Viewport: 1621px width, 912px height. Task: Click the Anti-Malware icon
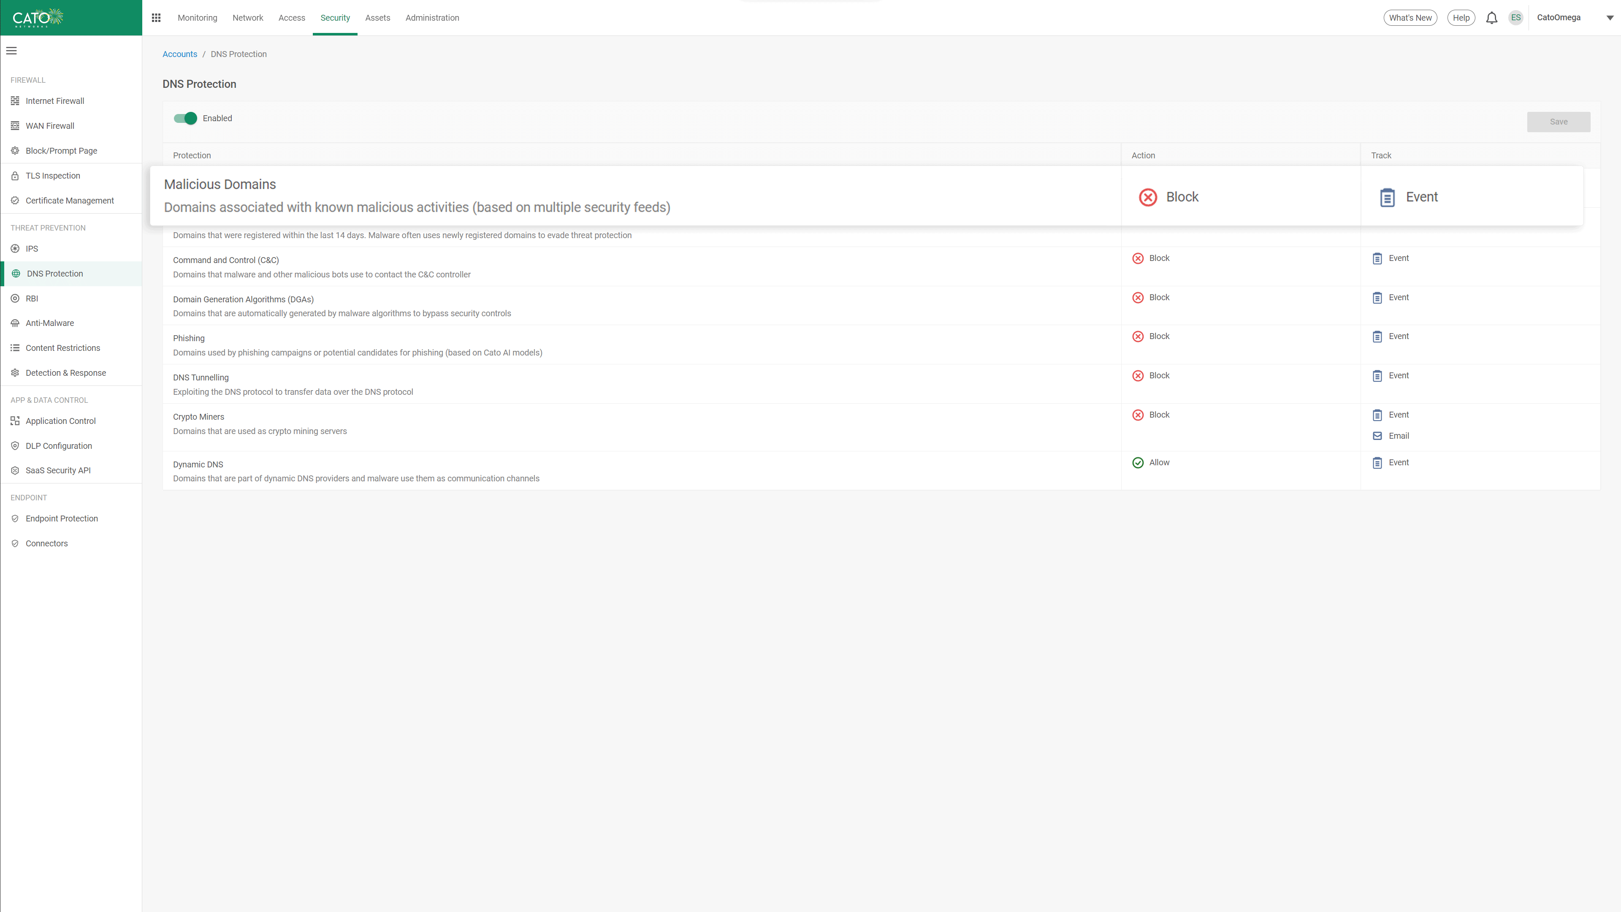click(15, 323)
